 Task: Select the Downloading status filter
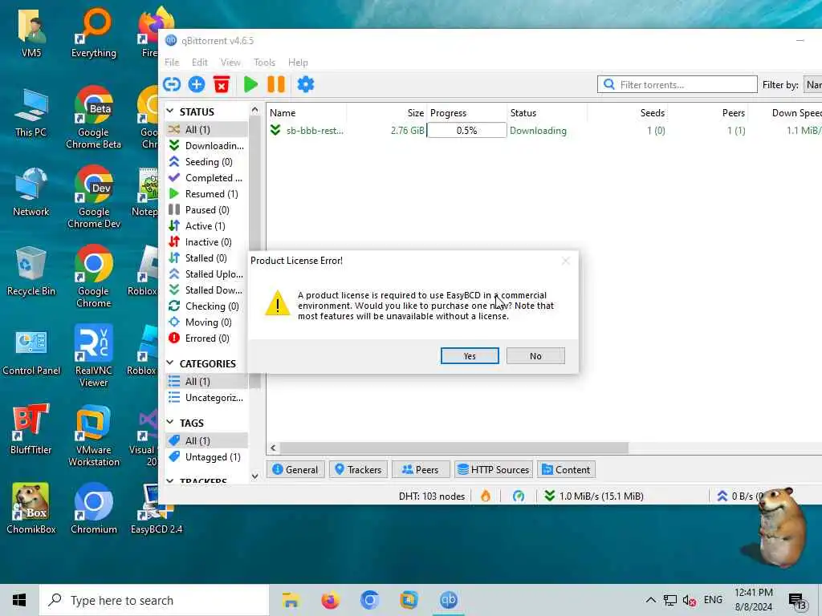206,146
